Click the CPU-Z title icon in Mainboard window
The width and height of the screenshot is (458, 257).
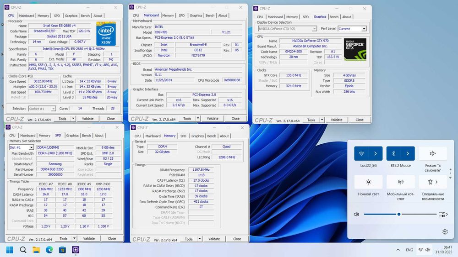[x=132, y=7]
